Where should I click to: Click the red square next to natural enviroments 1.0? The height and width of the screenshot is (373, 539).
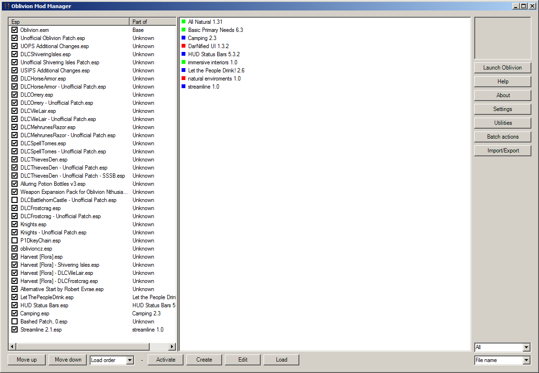click(183, 78)
